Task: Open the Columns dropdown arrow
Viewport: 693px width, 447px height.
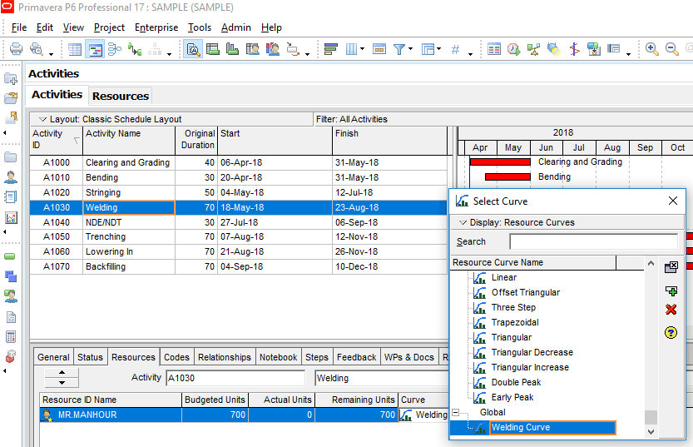Action: (x=362, y=48)
